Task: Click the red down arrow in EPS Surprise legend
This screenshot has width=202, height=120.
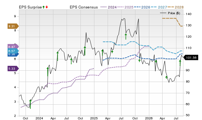Action: point(47,7)
